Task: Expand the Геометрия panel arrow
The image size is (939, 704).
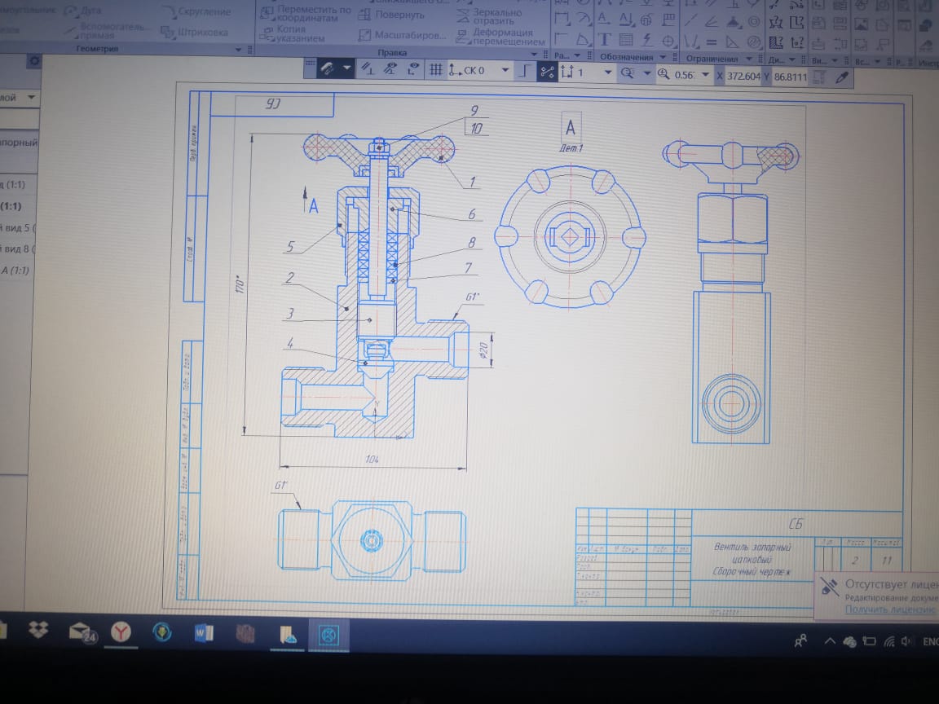Action: [x=238, y=50]
